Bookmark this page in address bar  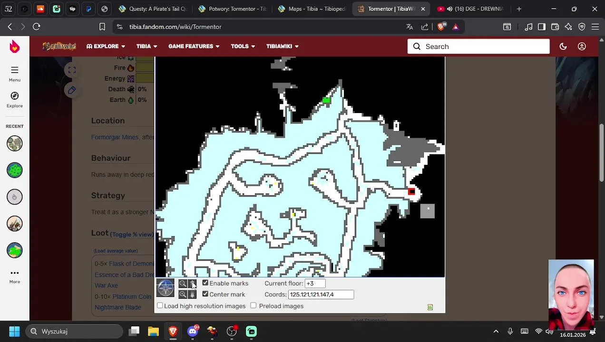102,27
